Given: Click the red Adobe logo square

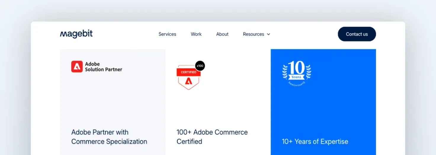Looking at the screenshot, I should point(77,67).
